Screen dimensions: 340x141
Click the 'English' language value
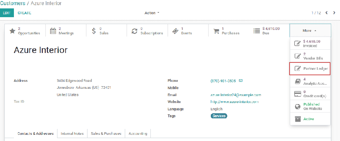pos(216,109)
